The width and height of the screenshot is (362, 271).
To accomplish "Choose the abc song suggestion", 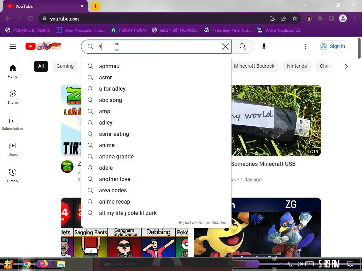I will click(156, 100).
